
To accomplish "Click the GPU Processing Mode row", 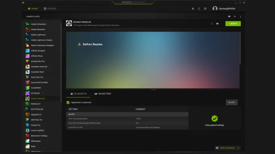I will click(x=127, y=119).
